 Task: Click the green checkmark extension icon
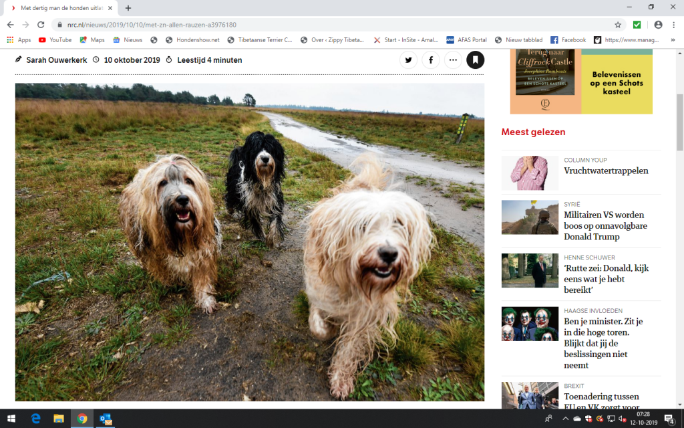[x=637, y=25]
